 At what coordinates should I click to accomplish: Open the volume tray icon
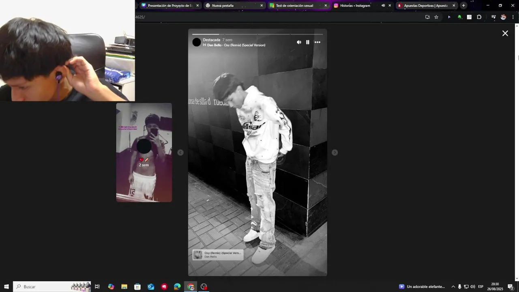(473, 287)
